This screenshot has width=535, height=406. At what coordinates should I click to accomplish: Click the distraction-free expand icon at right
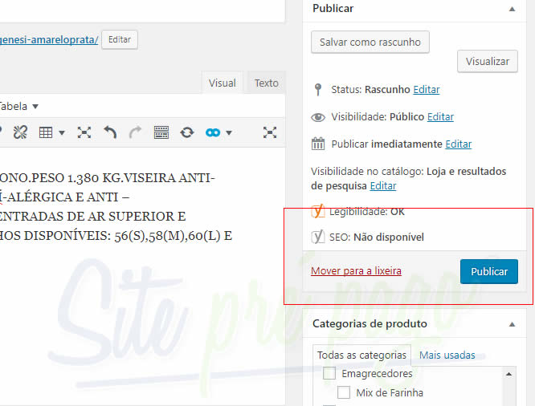point(270,132)
